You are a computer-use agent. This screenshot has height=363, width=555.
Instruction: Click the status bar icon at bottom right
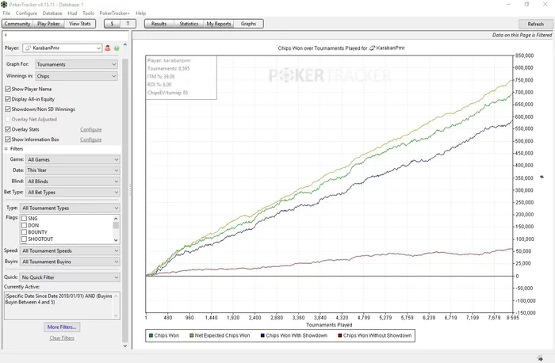(539, 358)
